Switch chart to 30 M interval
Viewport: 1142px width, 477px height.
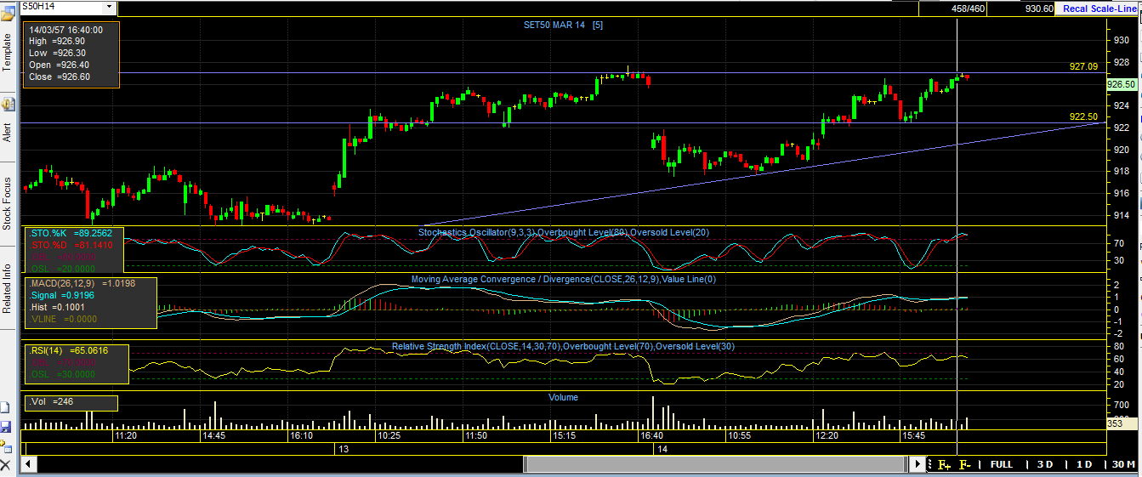pos(1123,464)
